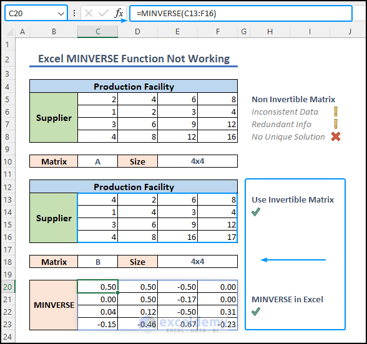Click the '4x4' size cell in row 18
The height and width of the screenshot is (344, 367).
(197, 262)
